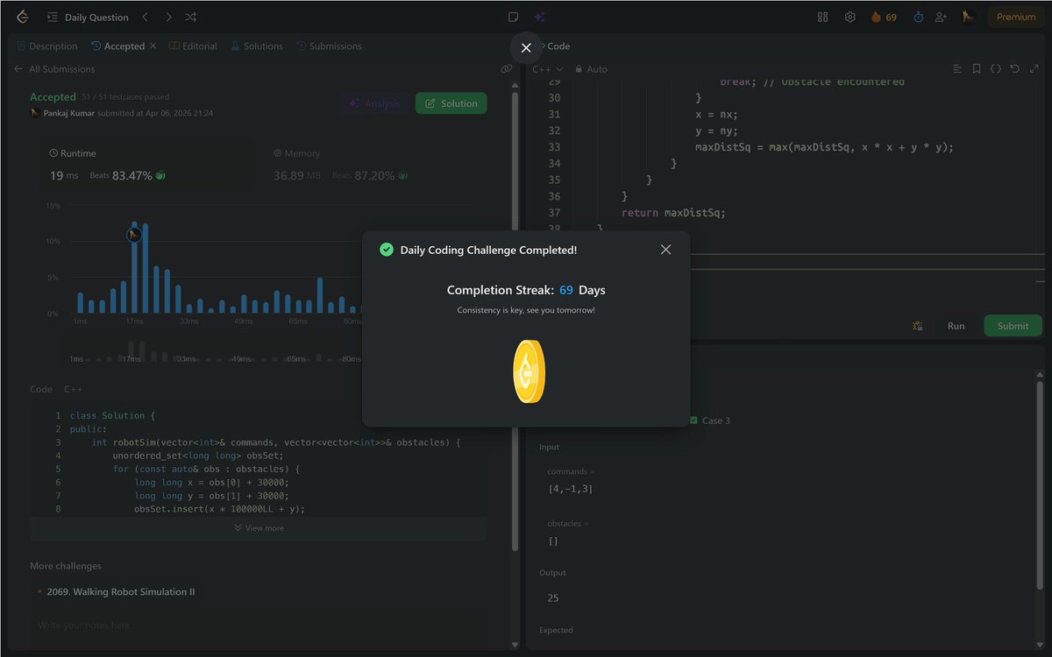This screenshot has height=657, width=1052.
Task: Open the notes sticky icon in header
Action: pos(514,17)
